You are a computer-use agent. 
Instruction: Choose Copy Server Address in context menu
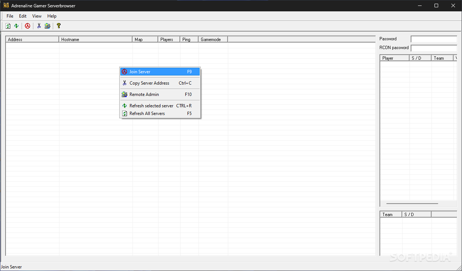[160, 83]
